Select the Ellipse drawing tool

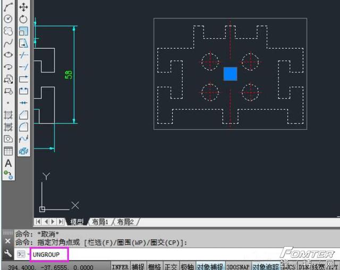[x=8, y=55]
